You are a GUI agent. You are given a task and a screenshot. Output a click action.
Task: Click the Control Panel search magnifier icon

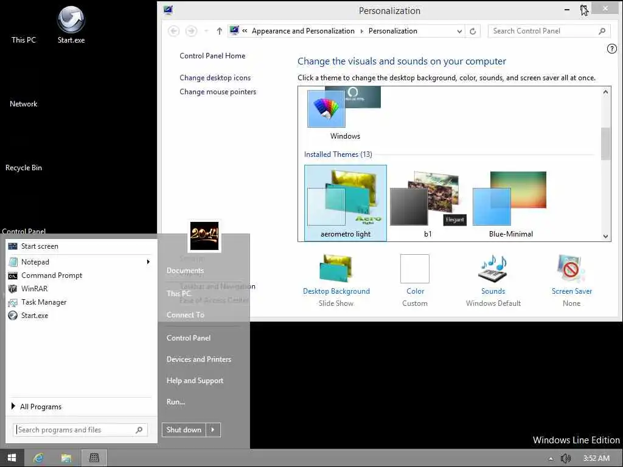602,31
